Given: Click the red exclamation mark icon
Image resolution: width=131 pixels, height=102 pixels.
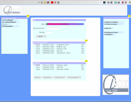Looking at the screenshot, I should [x=55, y=2].
